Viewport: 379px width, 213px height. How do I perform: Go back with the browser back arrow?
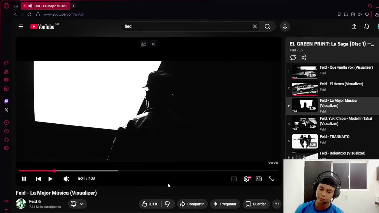[x=15, y=14]
